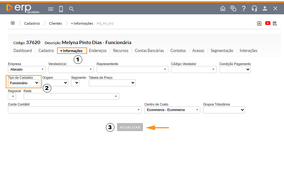This screenshot has height=187, width=284.
Task: Switch to the Contas Bancárias tab
Action: [149, 51]
